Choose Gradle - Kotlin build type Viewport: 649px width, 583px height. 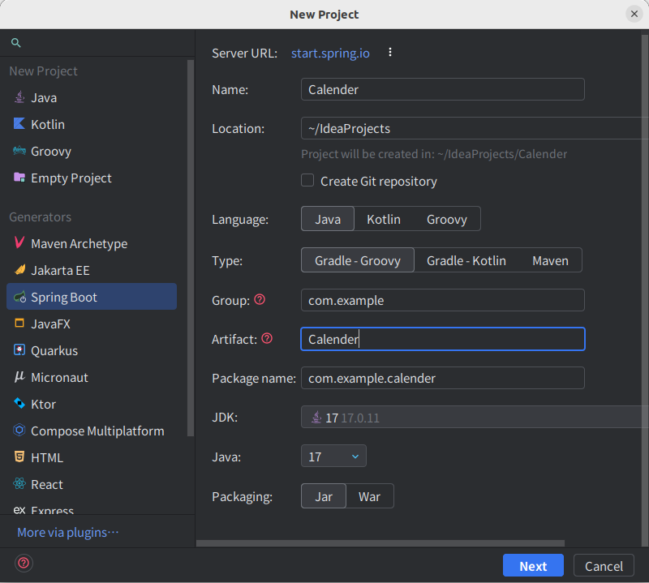466,260
